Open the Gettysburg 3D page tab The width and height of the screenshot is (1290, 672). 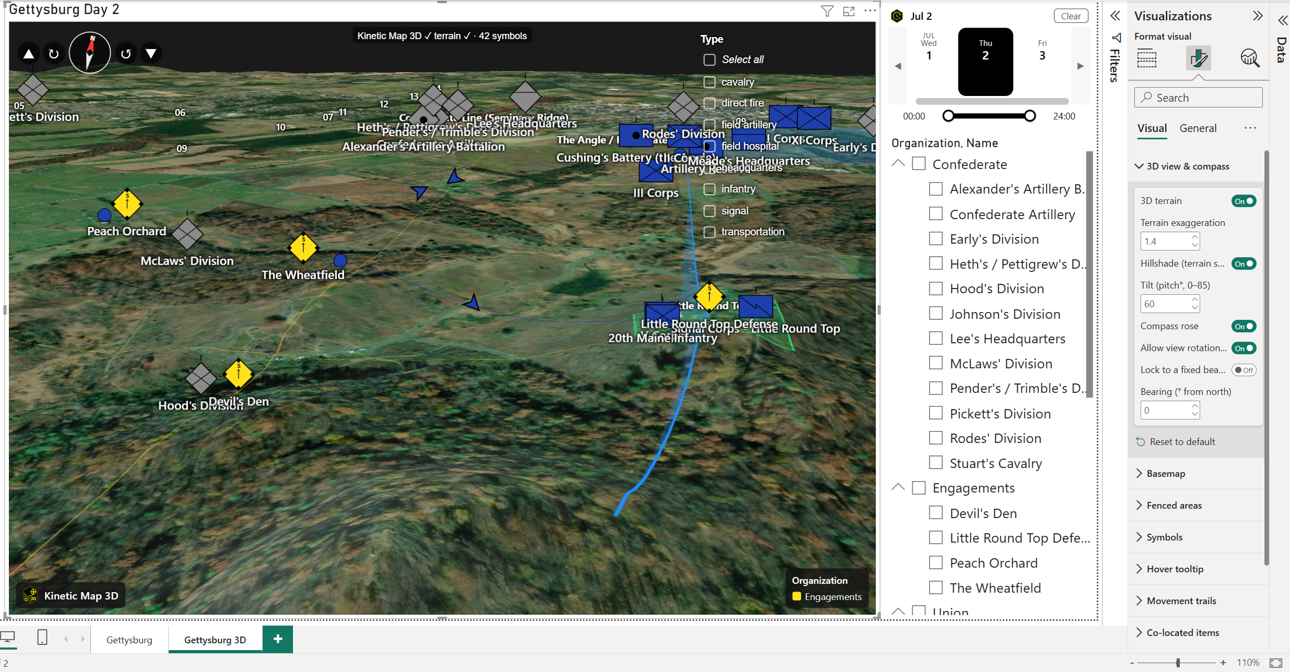click(x=215, y=640)
